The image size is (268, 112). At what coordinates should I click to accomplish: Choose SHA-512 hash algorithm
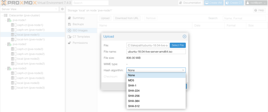156,106
